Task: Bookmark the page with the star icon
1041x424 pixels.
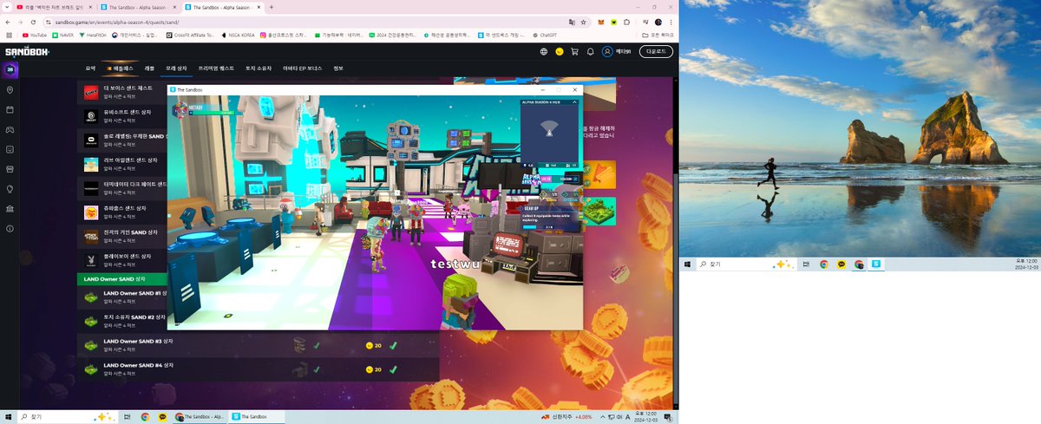Action: [583, 21]
